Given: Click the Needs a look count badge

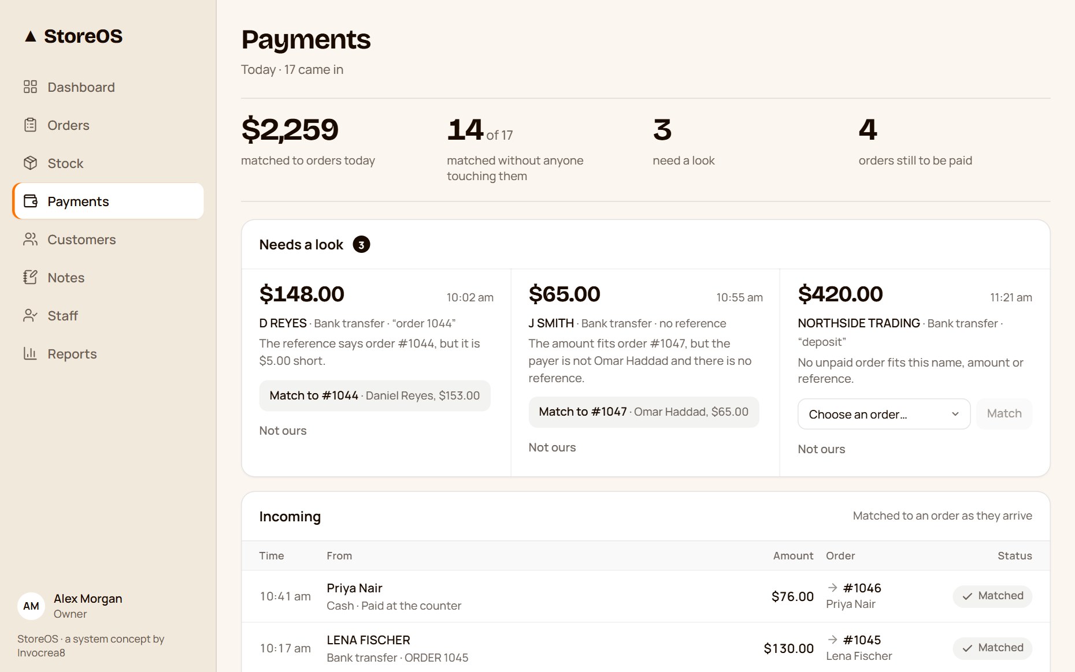Looking at the screenshot, I should pos(361,245).
